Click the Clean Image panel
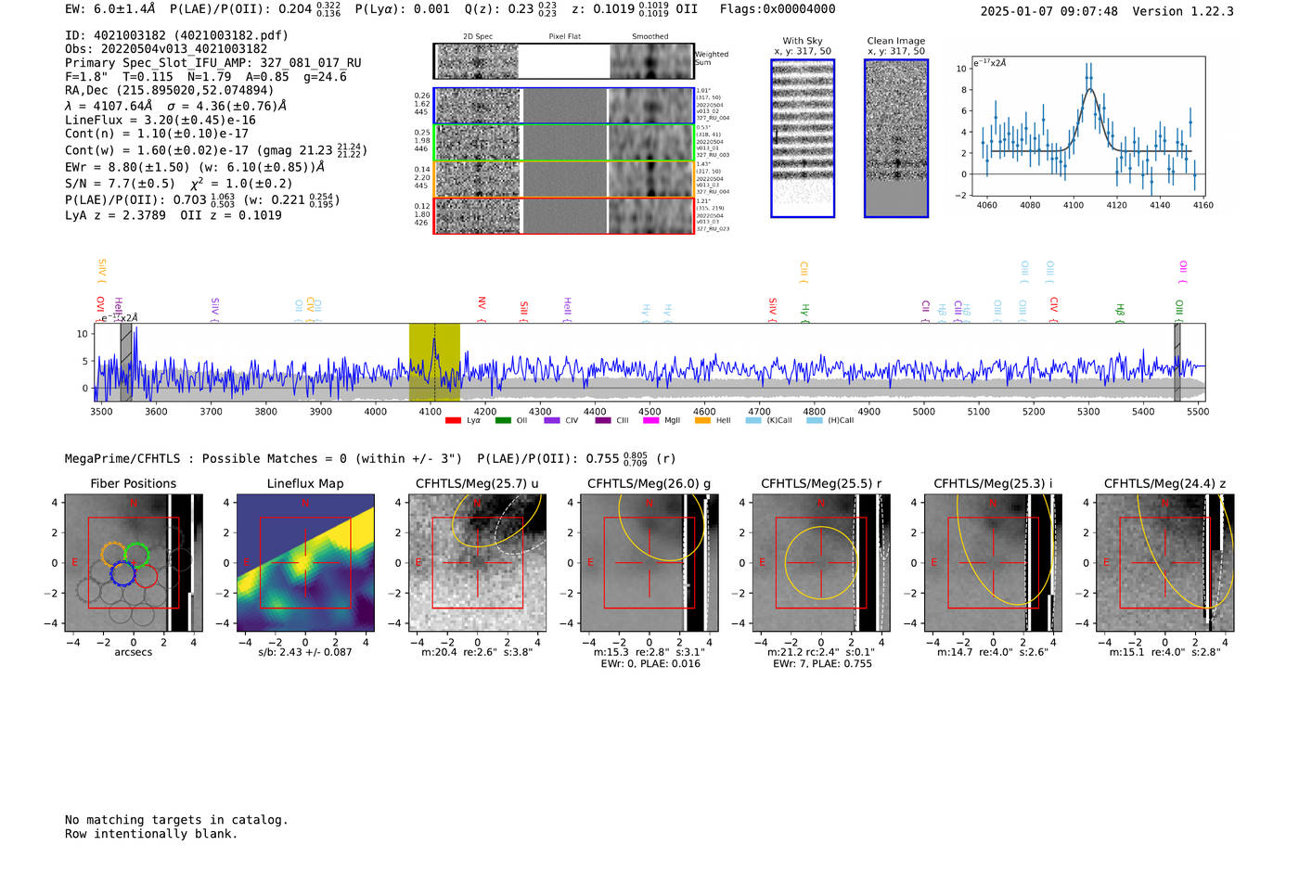This screenshot has width=1299, height=884. click(x=896, y=138)
